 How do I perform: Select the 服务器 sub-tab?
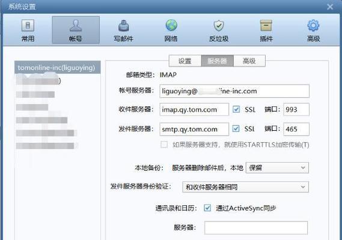[x=217, y=61]
